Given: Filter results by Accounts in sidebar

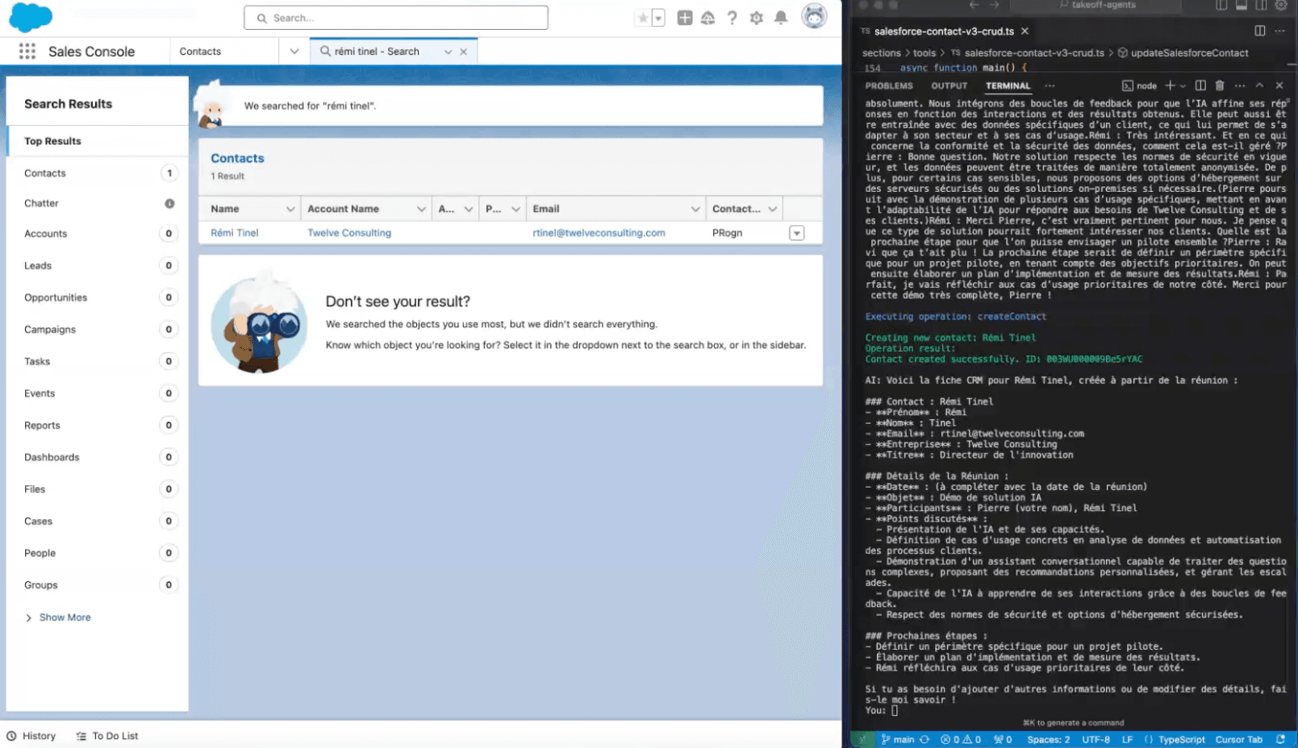Looking at the screenshot, I should pyautogui.click(x=97, y=234).
